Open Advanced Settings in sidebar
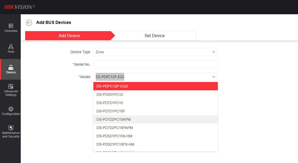Image resolution: width=298 pixels, height=163 pixels. [11, 90]
